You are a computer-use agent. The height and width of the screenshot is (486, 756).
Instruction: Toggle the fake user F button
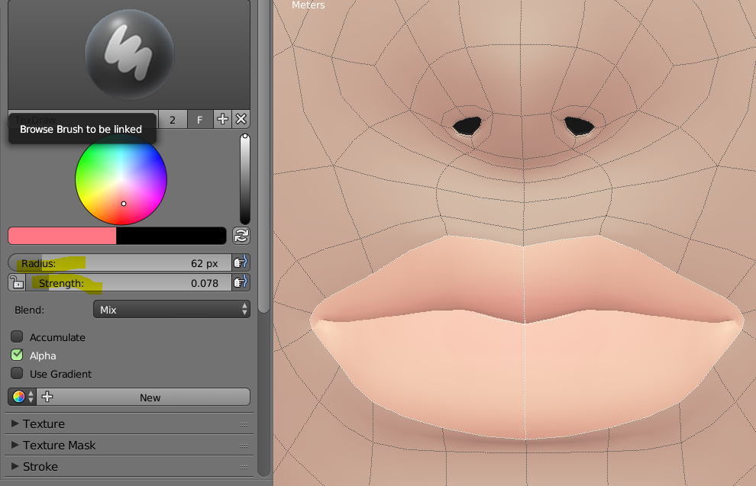(199, 120)
